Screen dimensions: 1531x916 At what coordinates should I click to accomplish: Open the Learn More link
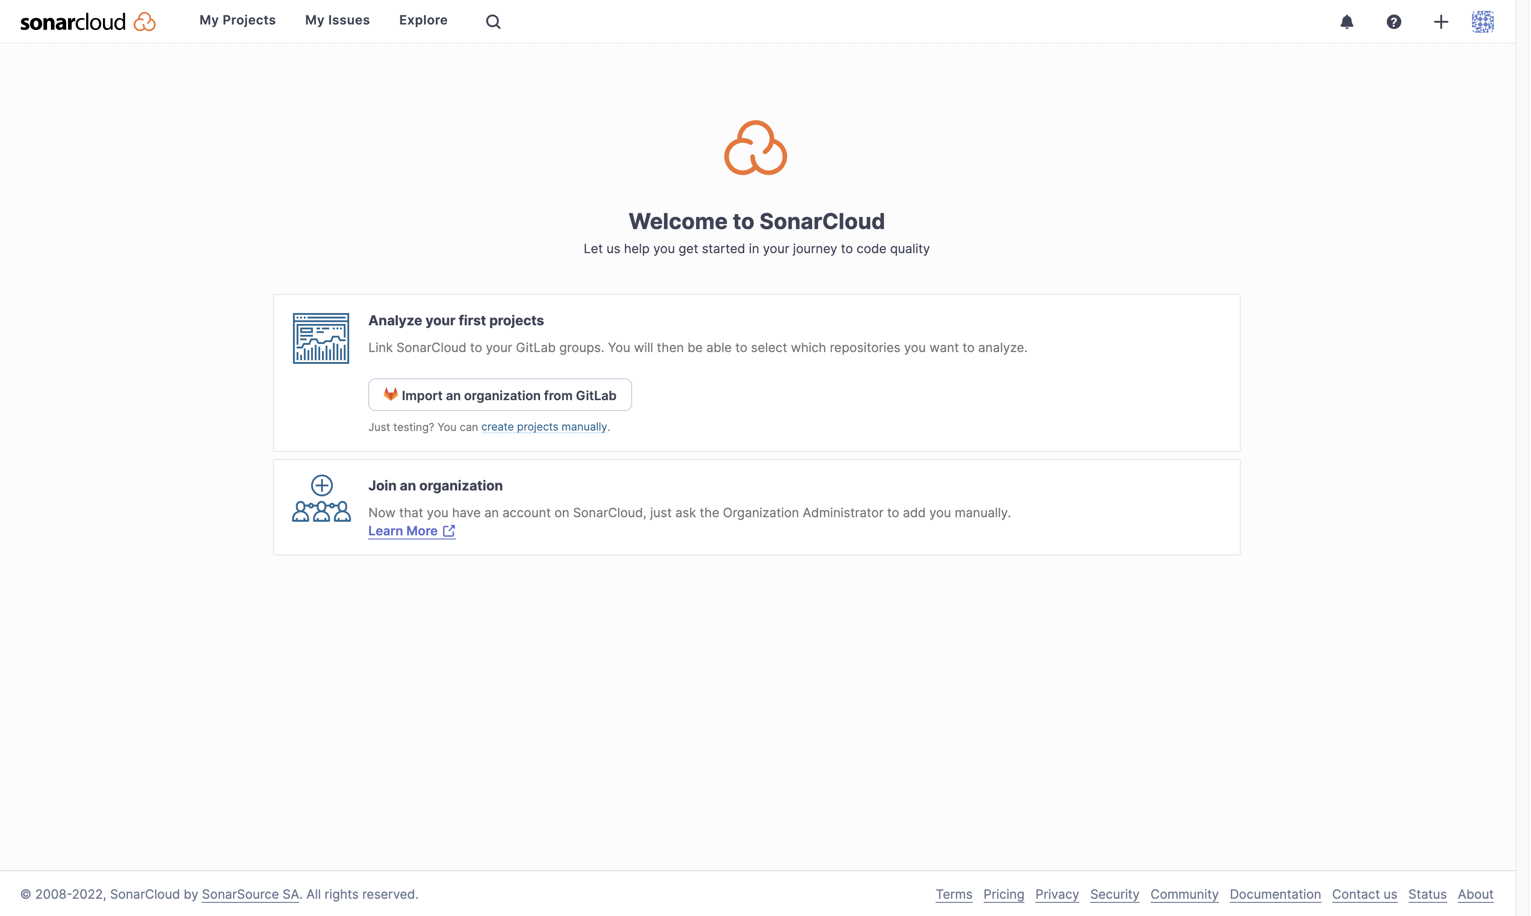[x=411, y=531]
